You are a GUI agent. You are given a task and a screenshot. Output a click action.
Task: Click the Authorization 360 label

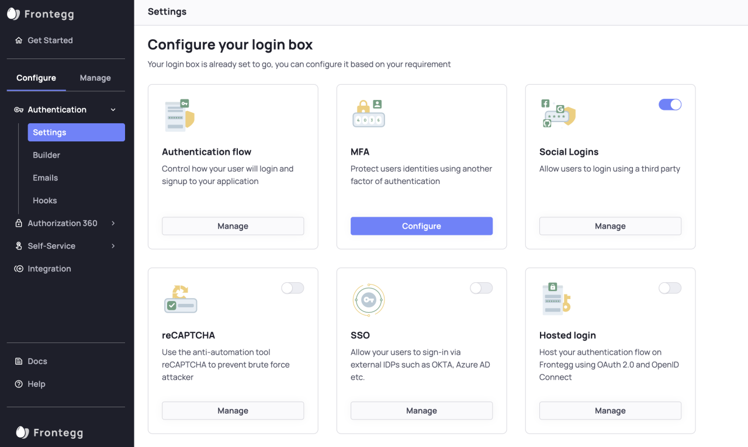(63, 223)
